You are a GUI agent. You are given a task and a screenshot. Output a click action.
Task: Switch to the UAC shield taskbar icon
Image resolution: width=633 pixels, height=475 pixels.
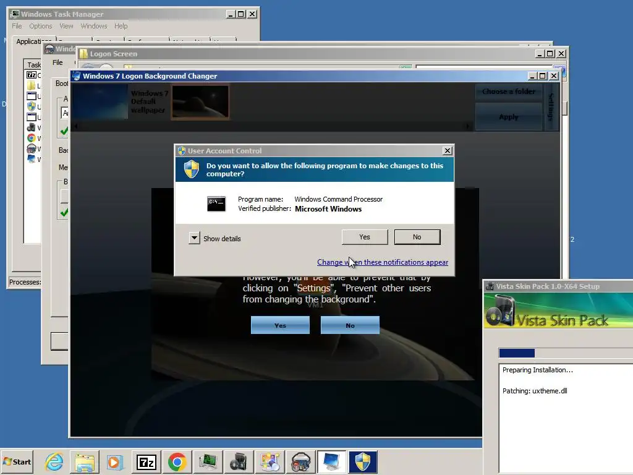point(362,461)
